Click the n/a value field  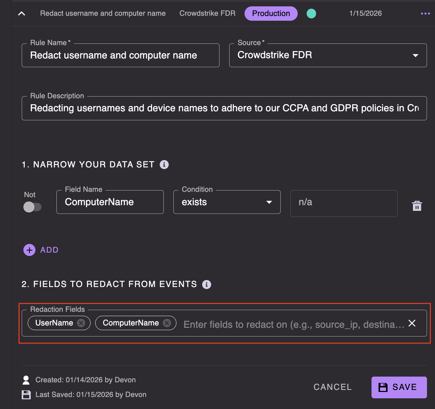343,202
